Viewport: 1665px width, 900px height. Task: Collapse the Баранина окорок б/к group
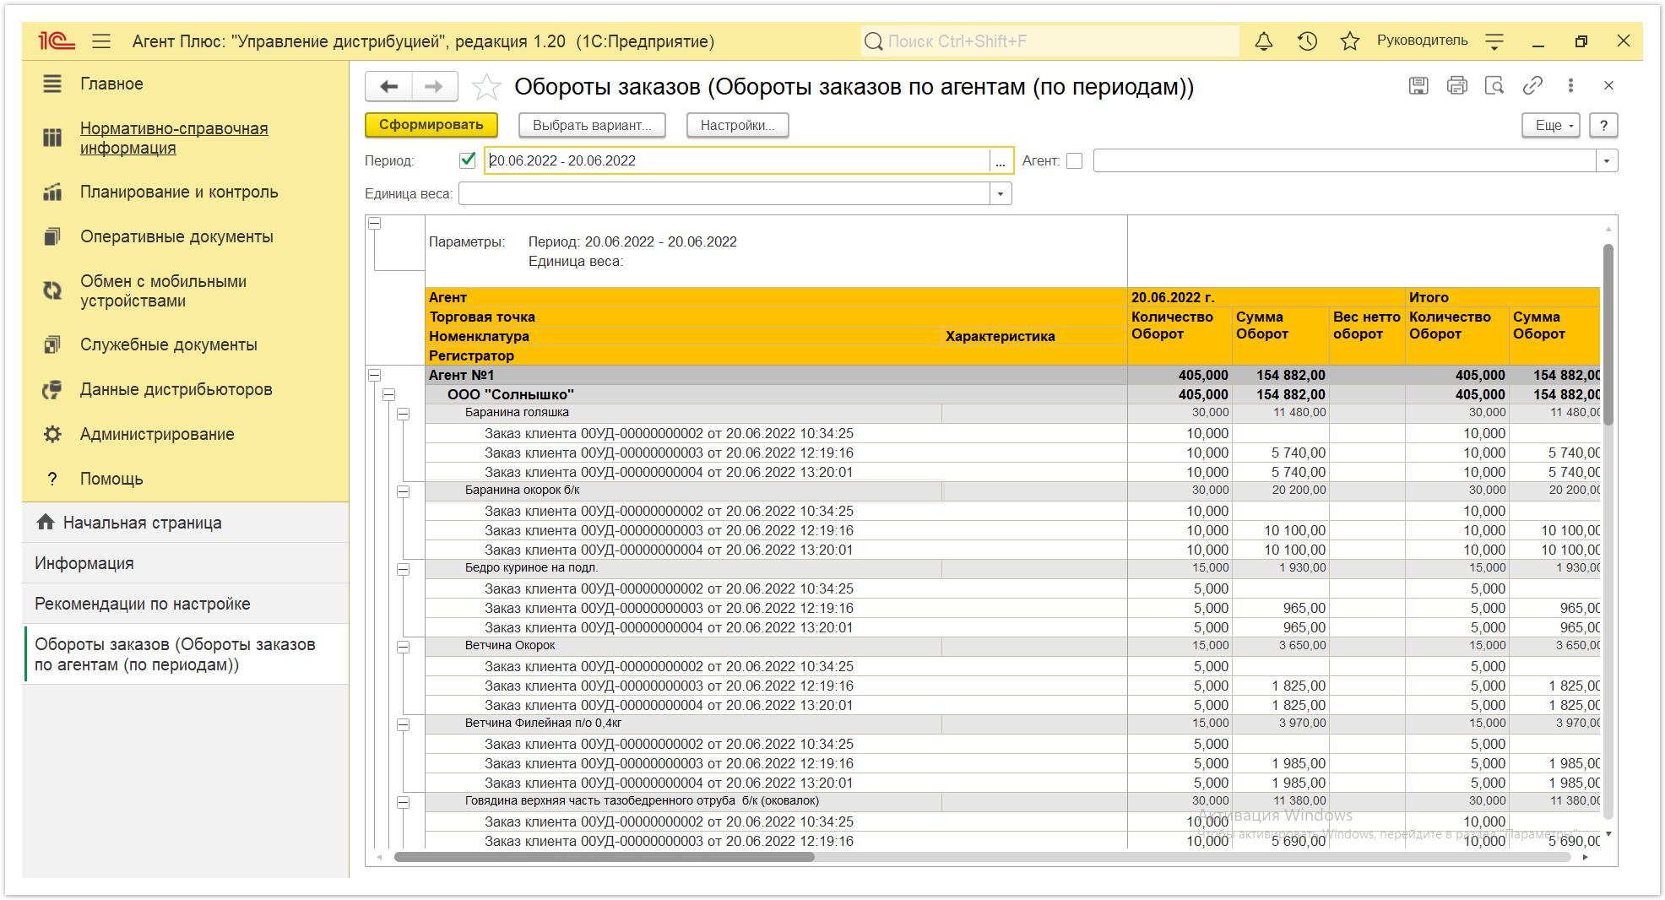pos(404,491)
